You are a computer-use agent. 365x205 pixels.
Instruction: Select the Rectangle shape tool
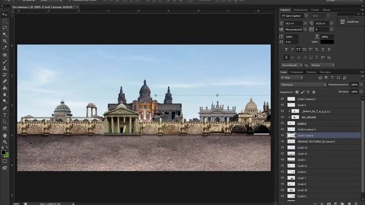pos(5,128)
